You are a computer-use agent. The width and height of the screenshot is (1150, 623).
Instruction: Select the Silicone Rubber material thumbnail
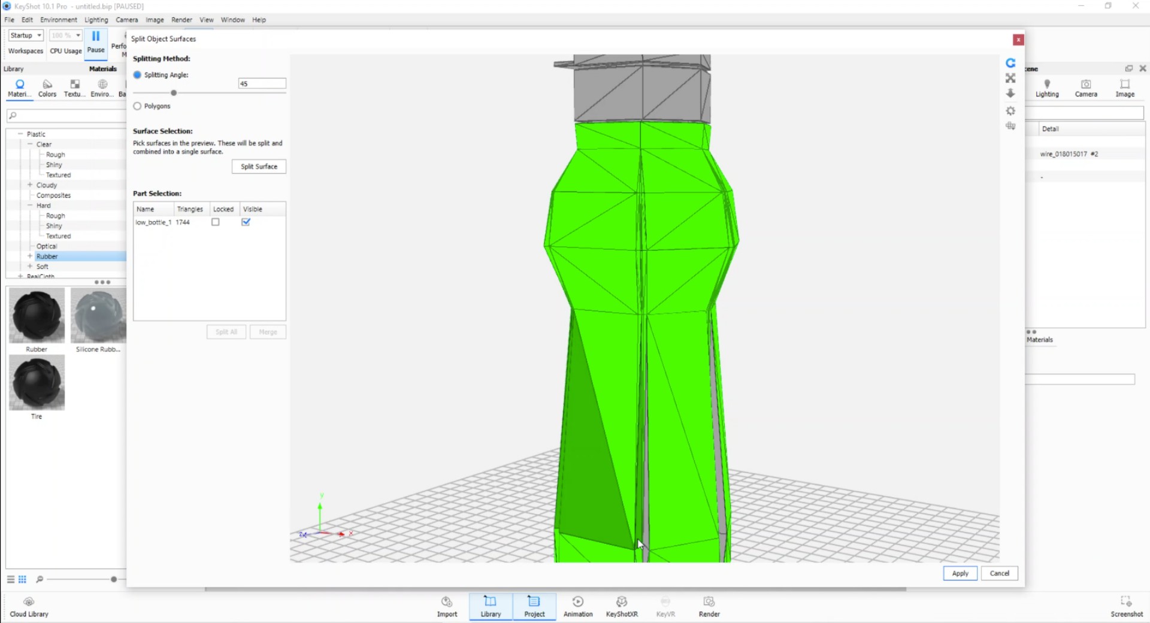(x=98, y=316)
